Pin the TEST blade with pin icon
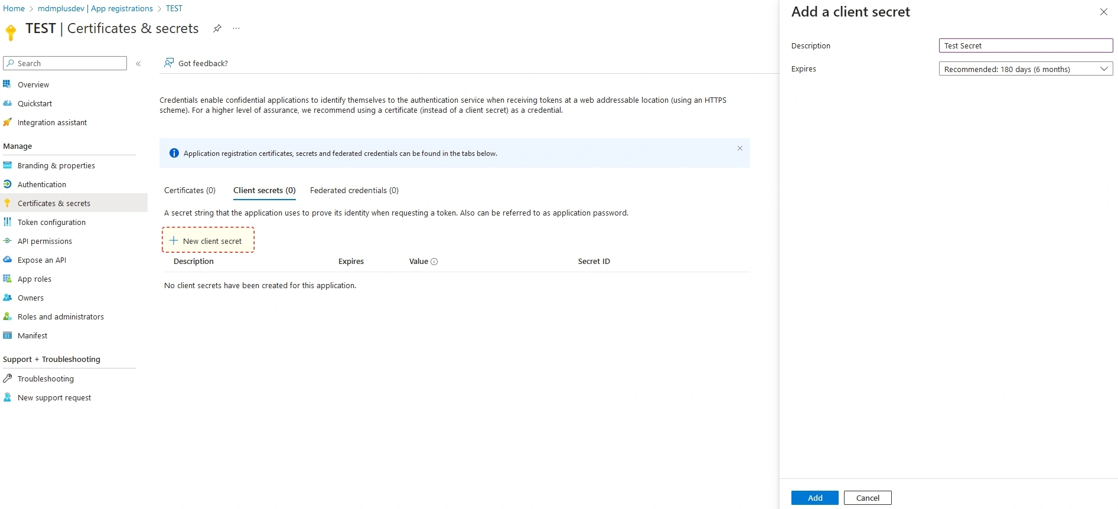This screenshot has width=1118, height=509. [x=217, y=28]
